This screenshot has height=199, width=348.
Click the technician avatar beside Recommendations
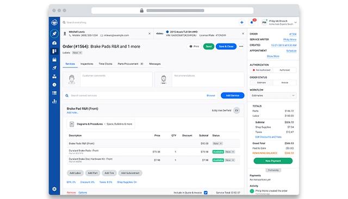(164, 79)
